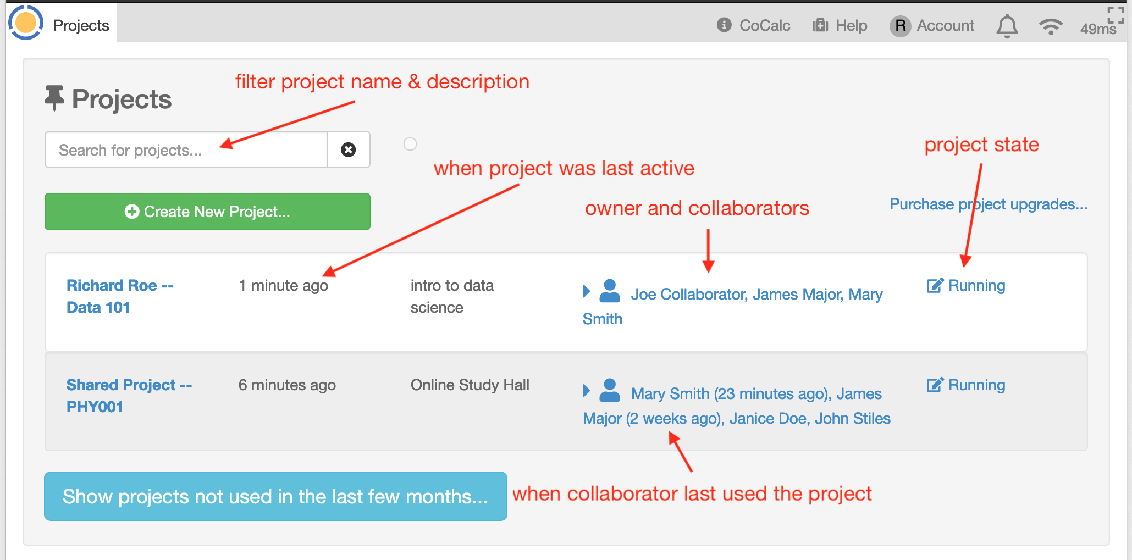Image resolution: width=1132 pixels, height=560 pixels.
Task: Open the Projects tab
Action: tap(81, 25)
